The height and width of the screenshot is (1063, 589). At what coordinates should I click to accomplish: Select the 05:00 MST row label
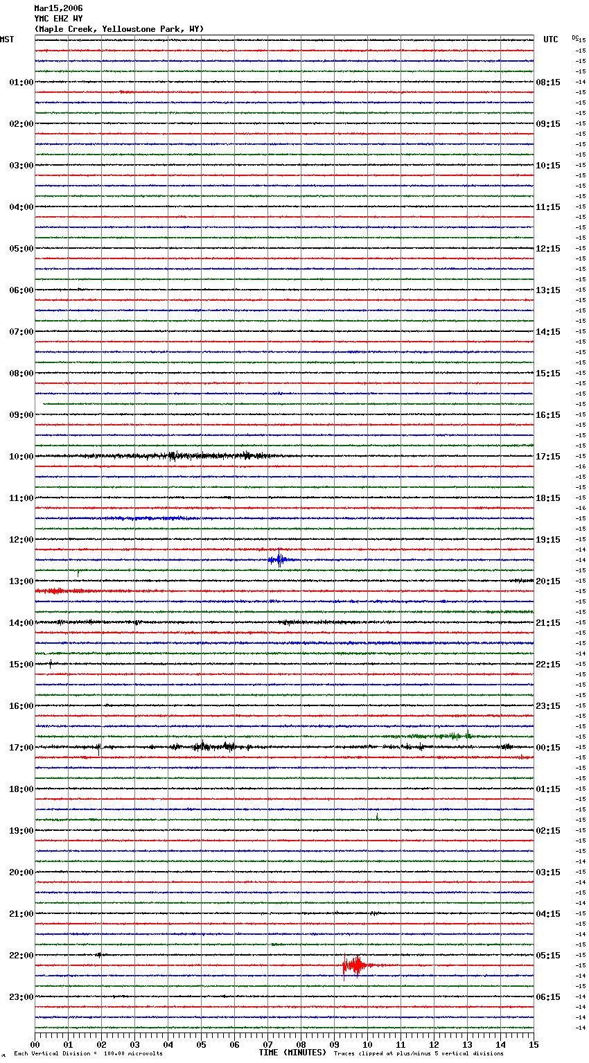(21, 249)
